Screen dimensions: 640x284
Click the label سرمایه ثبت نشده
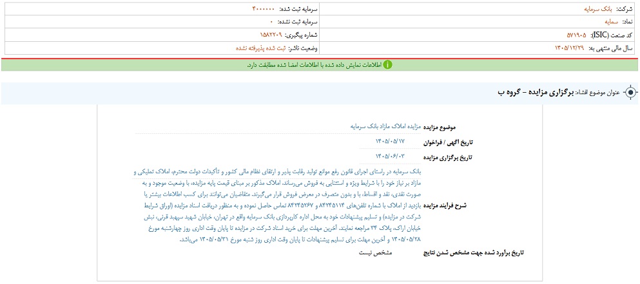pos(296,22)
